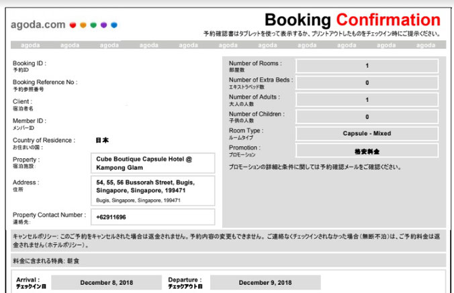Screen dimensions: 454x293
Task: Click the agoda.com logo text
Action: click(x=38, y=25)
